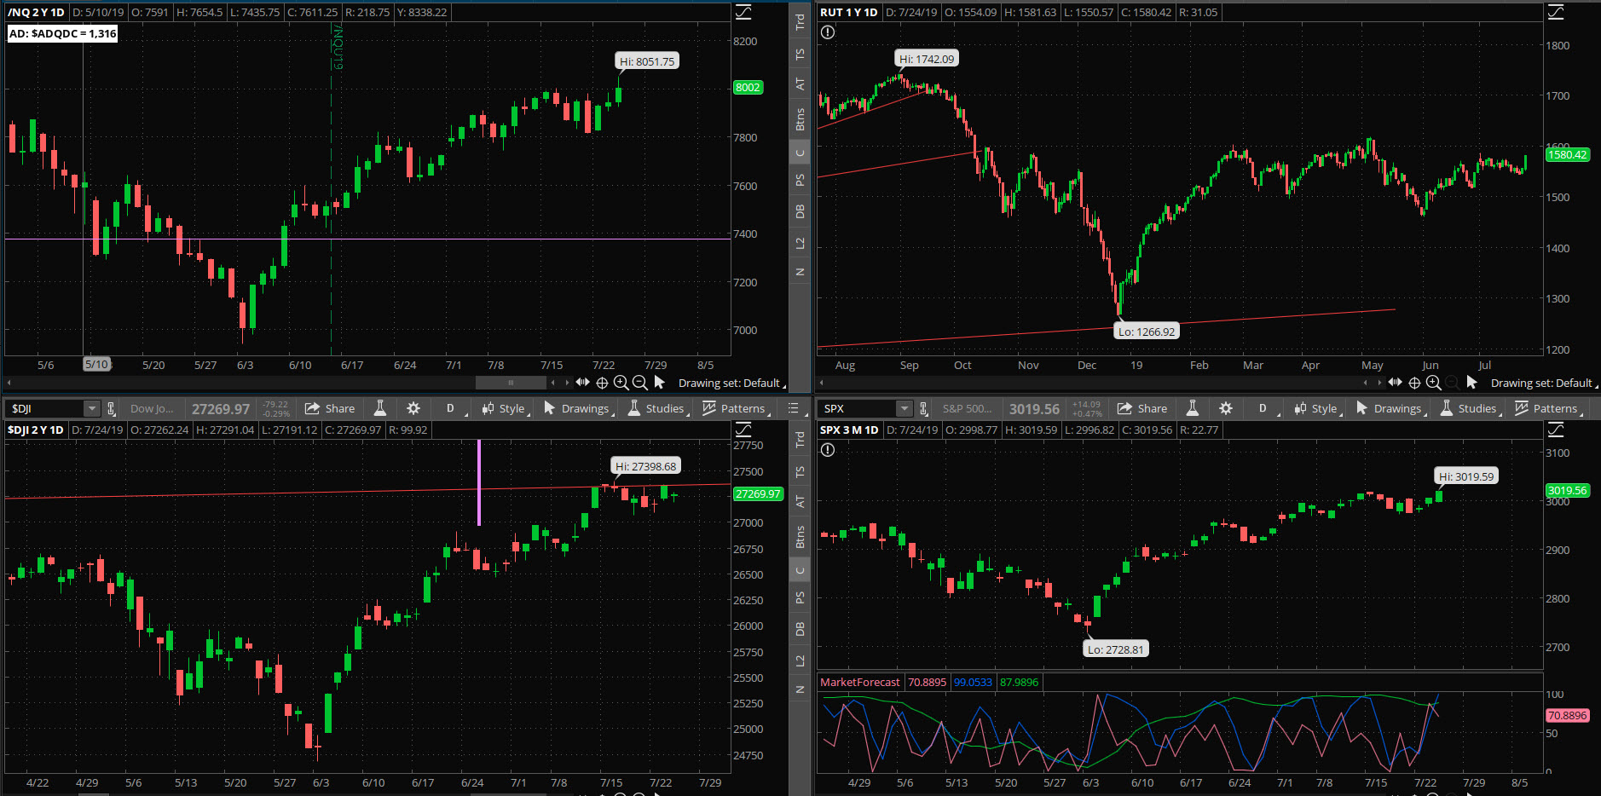Toggle C side tab beside /NQ chart
The height and width of the screenshot is (796, 1601).
coord(800,153)
